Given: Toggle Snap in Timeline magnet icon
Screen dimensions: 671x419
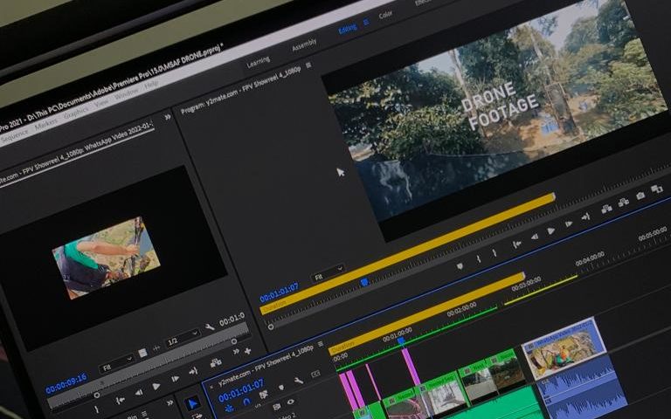Looking at the screenshot, I should pyautogui.click(x=246, y=402).
